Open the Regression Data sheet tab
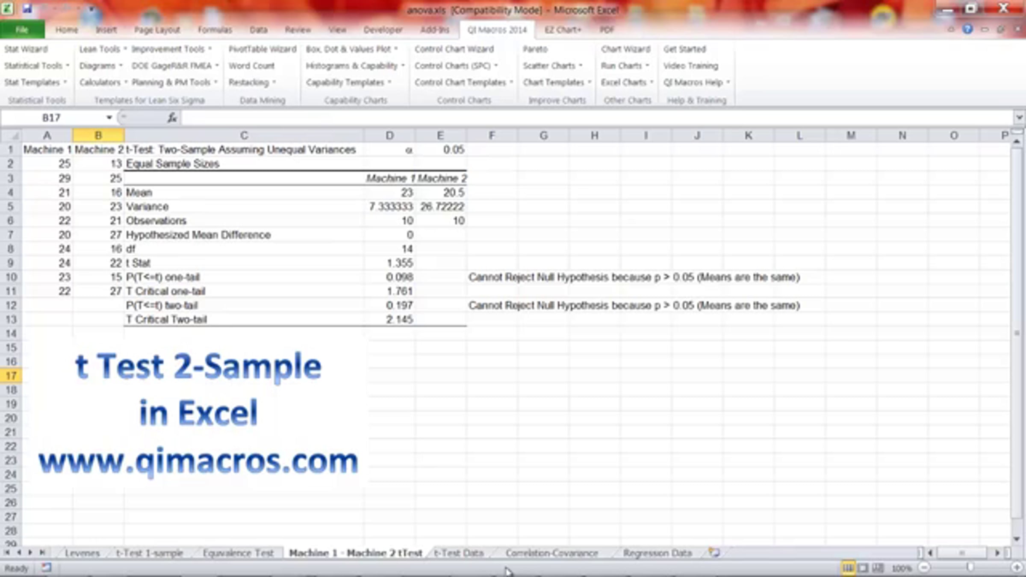 (x=657, y=553)
